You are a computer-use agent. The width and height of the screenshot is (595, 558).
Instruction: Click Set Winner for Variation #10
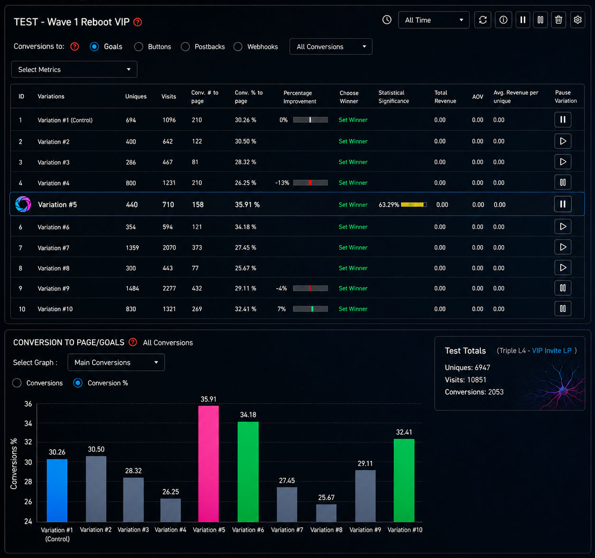tap(353, 309)
